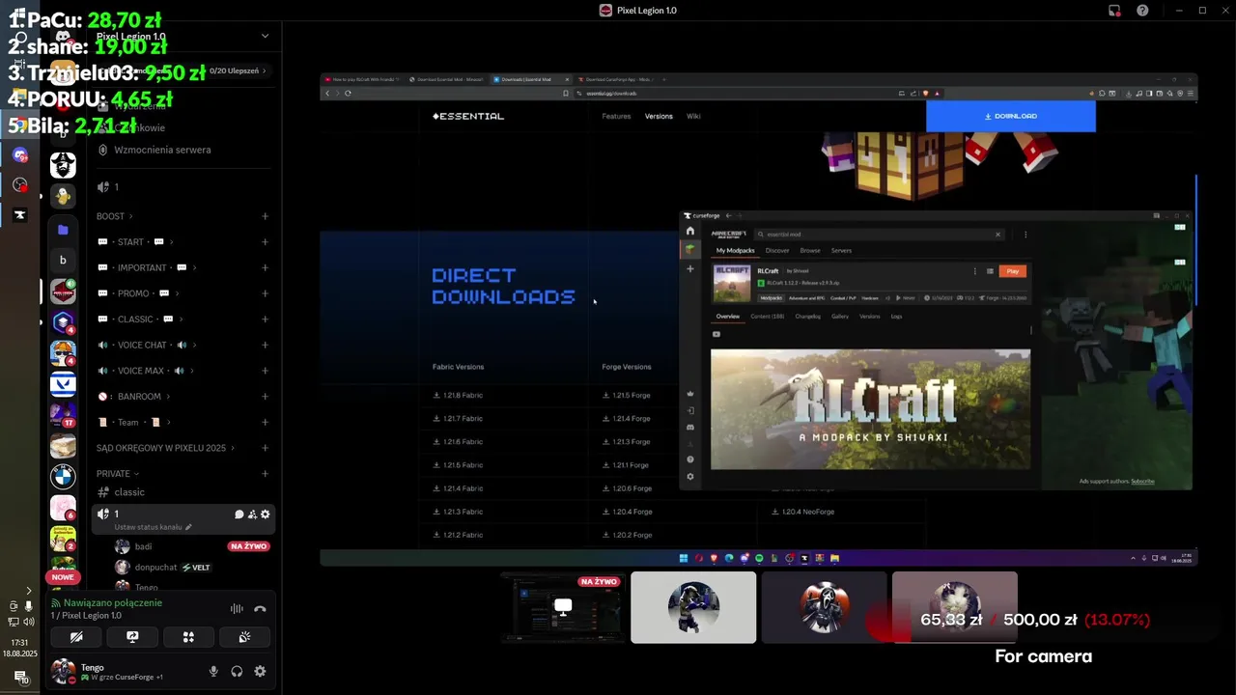Screen dimensions: 1236x695
Task: Download 1.20.4 NeoForge version
Action: click(802, 512)
